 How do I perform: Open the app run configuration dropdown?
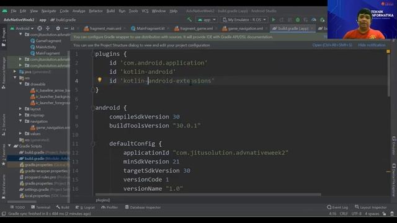point(207,19)
